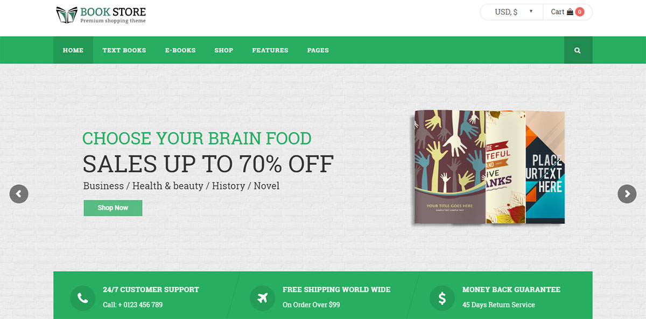This screenshot has height=319, width=646.
Task: Go to previous slide with left arrow
Action: 19,194
